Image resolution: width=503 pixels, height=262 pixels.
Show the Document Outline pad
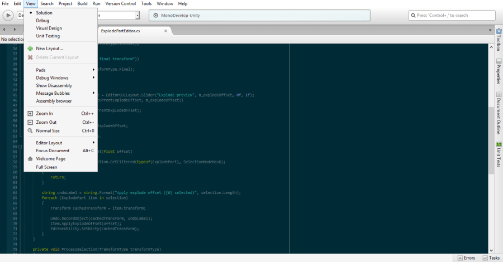[498, 113]
